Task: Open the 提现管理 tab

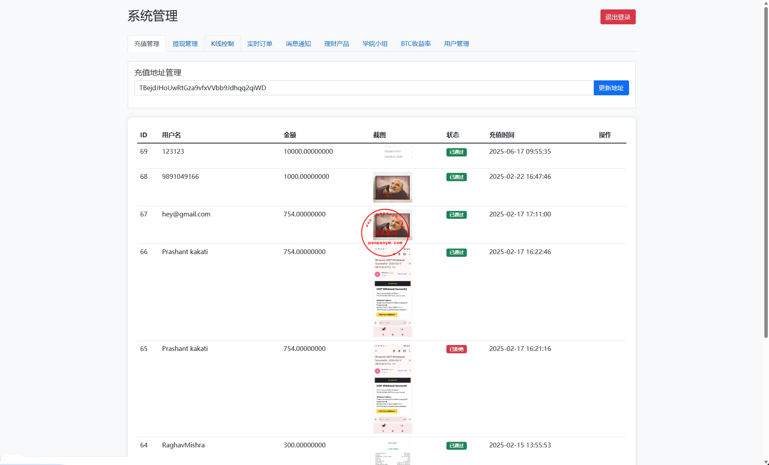Action: click(x=185, y=44)
